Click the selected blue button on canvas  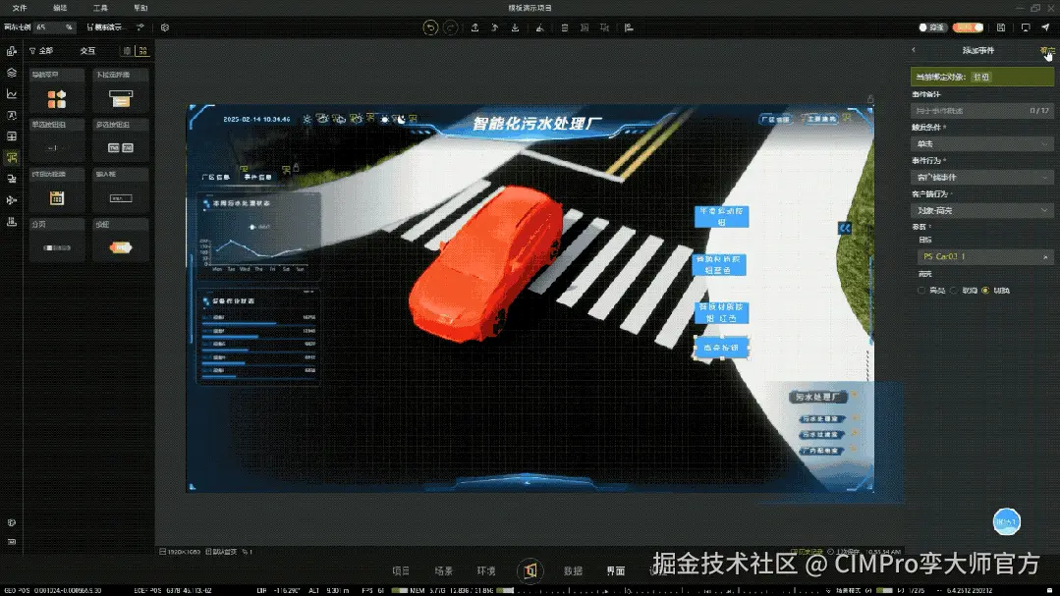[x=721, y=348]
